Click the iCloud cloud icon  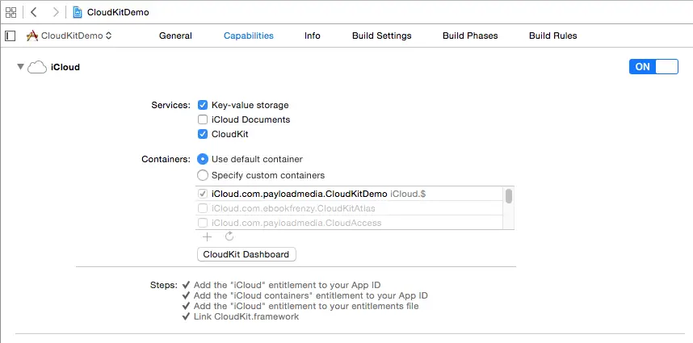click(37, 68)
